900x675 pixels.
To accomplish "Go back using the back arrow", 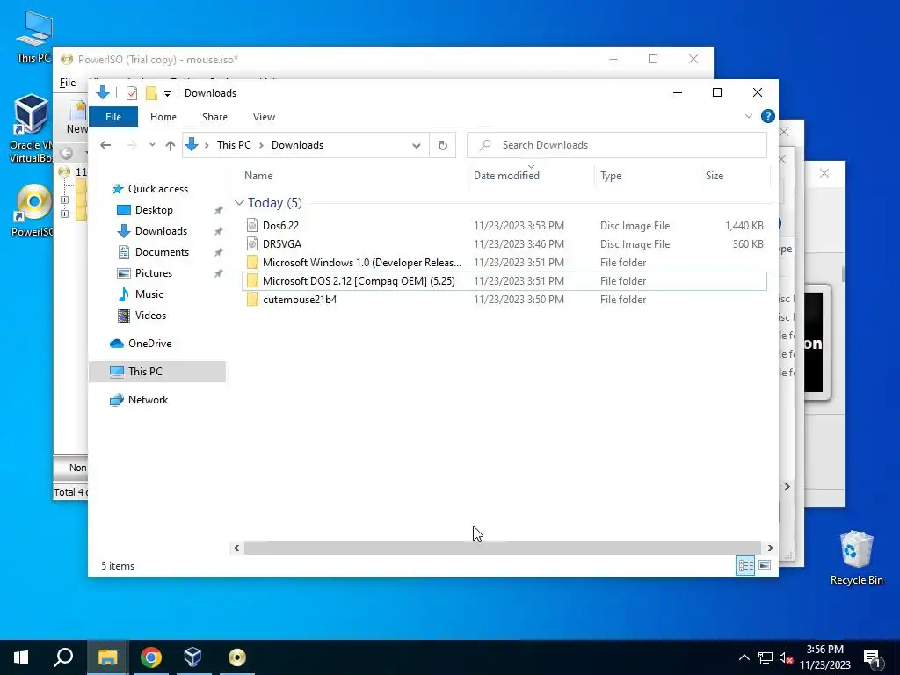I will tap(105, 145).
